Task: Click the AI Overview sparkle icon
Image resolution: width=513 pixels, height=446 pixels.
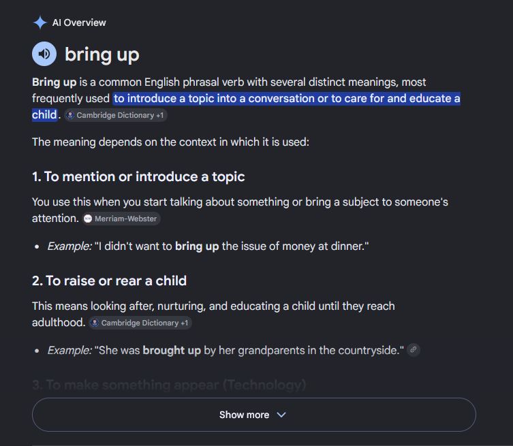Action: (x=40, y=22)
